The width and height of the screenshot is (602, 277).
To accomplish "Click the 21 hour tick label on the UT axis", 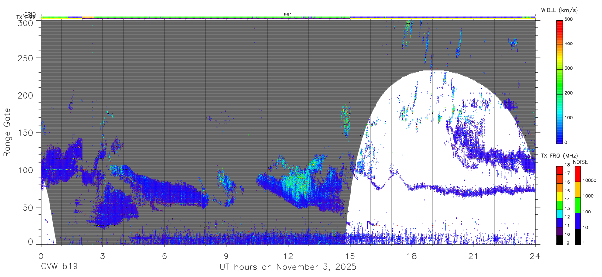I will 473,255.
